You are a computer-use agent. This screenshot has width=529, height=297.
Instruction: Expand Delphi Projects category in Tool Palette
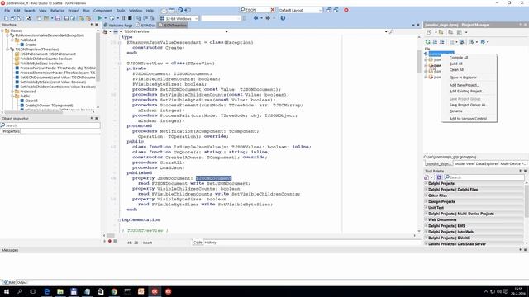click(x=426, y=183)
